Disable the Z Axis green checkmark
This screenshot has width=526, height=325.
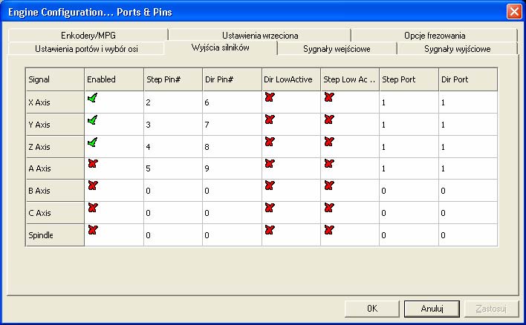[x=93, y=142]
